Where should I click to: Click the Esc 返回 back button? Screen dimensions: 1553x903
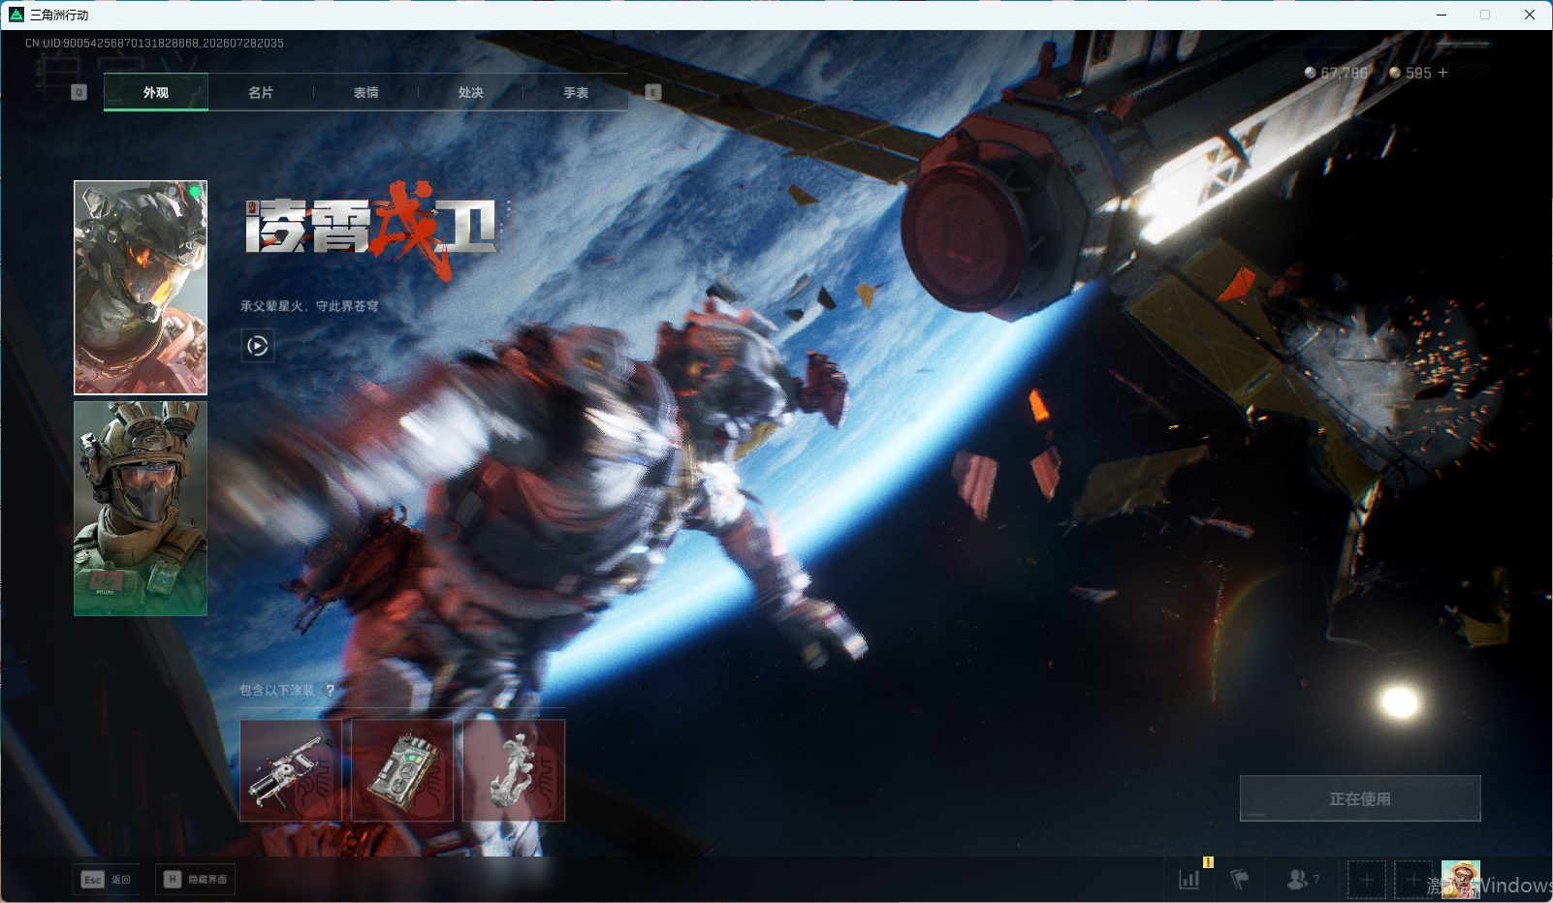pyautogui.click(x=107, y=880)
